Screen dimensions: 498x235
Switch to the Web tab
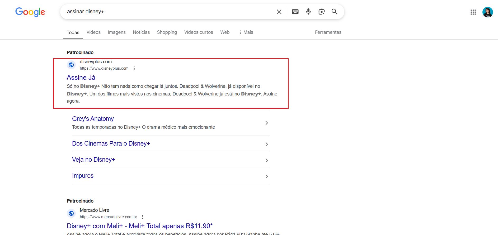tap(225, 32)
